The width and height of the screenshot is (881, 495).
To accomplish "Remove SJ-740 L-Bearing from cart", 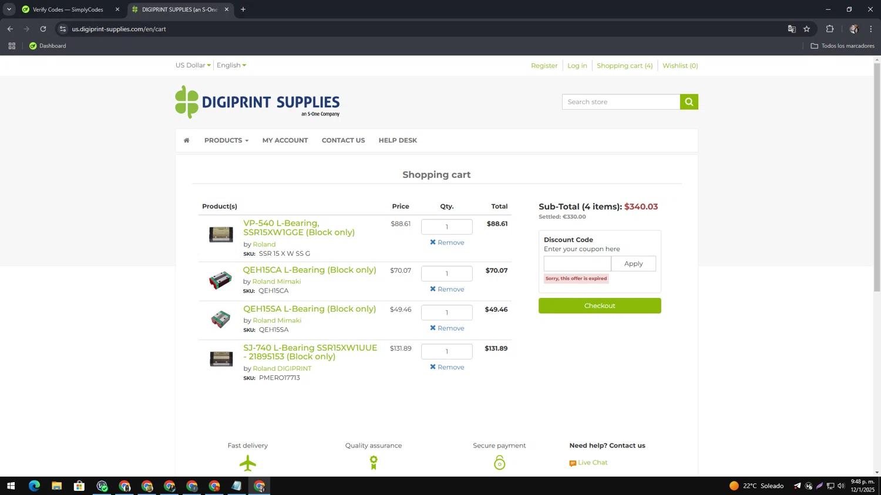I will click(x=447, y=367).
